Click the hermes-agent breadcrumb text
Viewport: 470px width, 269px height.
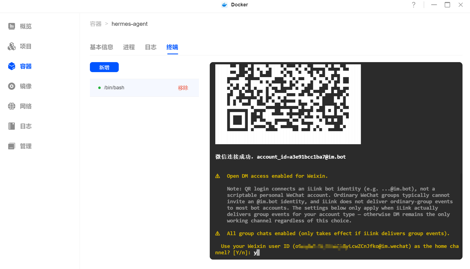[x=130, y=24]
